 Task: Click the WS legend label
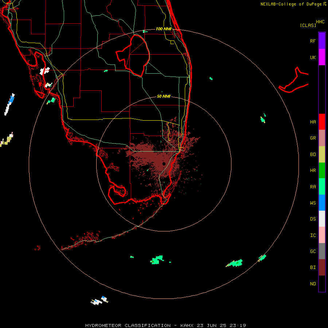click(x=313, y=203)
